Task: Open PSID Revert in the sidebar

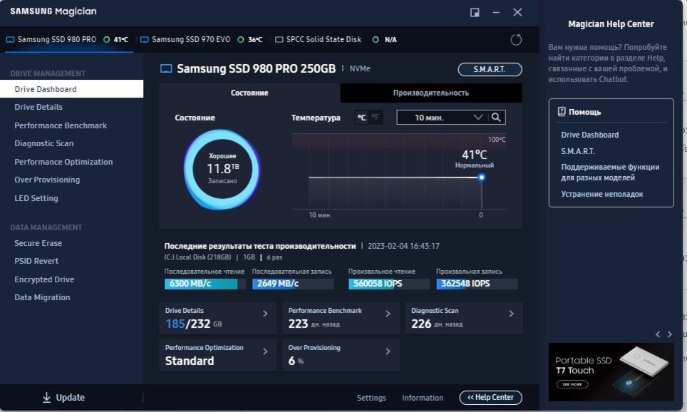Action: pyautogui.click(x=71, y=261)
